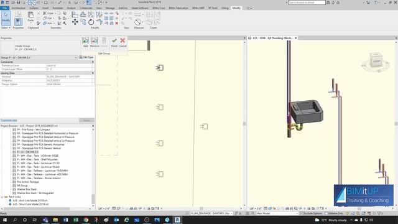Screen dimensions: 398x224
Task: Select the RR Group tree item
Action: 22,185
